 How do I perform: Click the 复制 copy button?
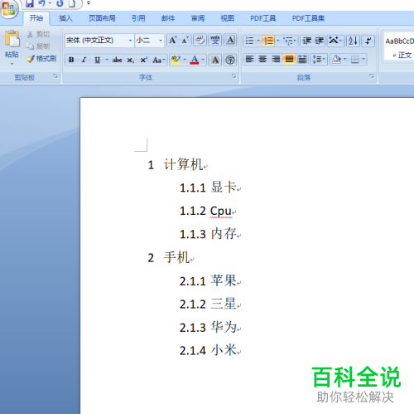[x=39, y=46]
